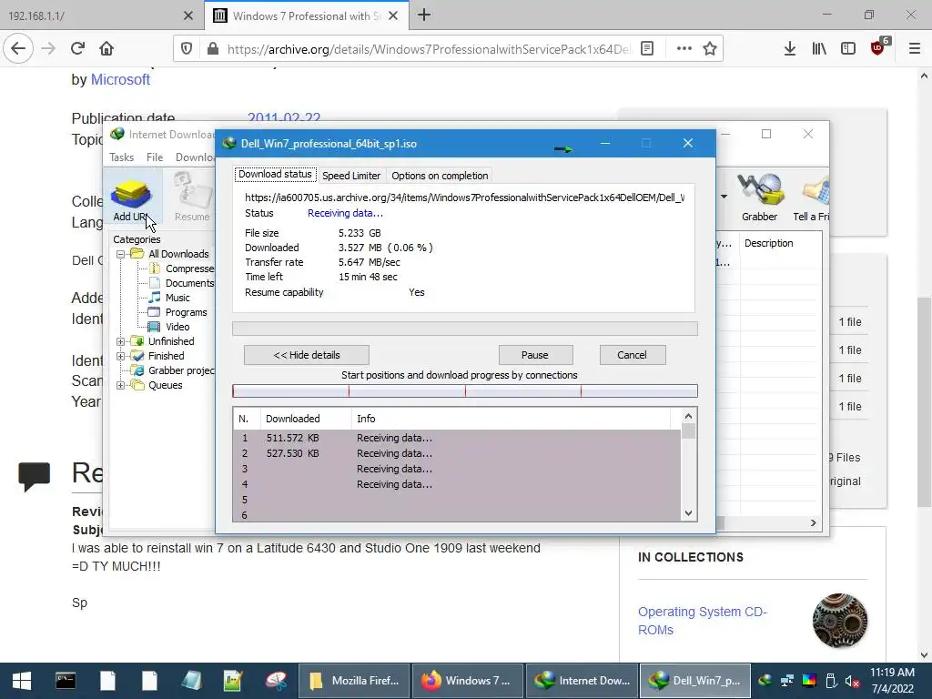Open Firefox downloads panel arrow icon
Image resolution: width=932 pixels, height=699 pixels.
(789, 49)
